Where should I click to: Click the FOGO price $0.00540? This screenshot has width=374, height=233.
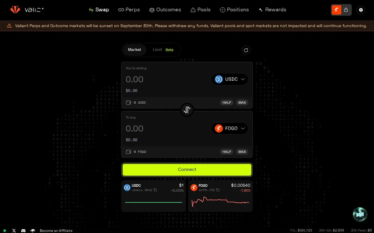point(241,185)
